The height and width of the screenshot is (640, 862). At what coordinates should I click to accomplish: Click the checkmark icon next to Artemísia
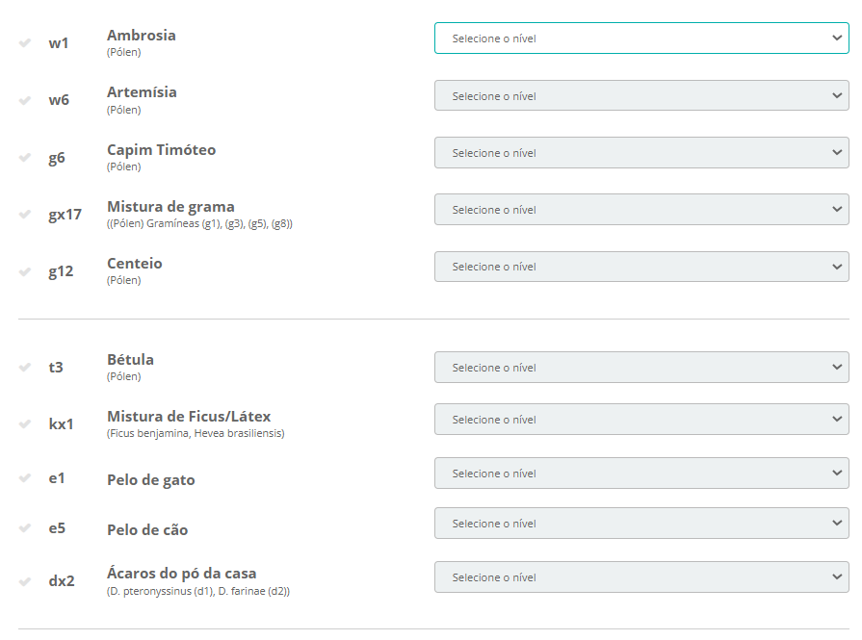click(x=25, y=100)
